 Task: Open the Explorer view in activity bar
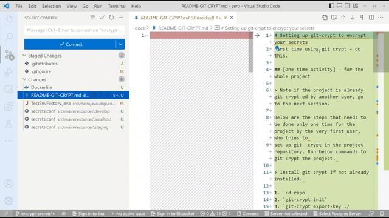click(9, 20)
